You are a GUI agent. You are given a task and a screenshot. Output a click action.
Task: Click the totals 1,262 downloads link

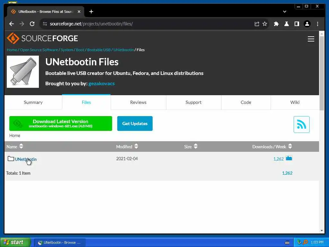(287, 173)
